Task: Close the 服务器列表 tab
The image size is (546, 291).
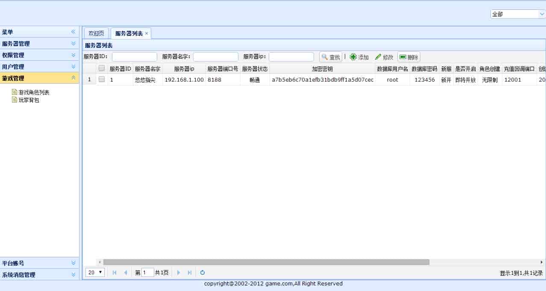Action: [147, 33]
